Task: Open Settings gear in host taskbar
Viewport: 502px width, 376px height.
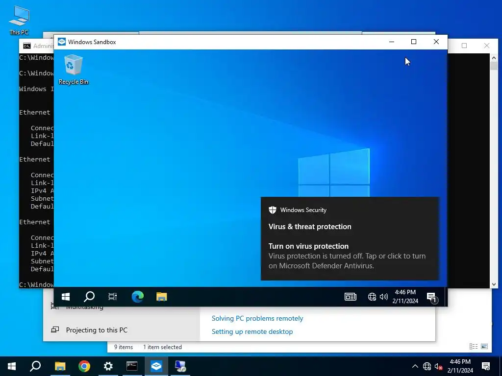Action: tap(108, 366)
